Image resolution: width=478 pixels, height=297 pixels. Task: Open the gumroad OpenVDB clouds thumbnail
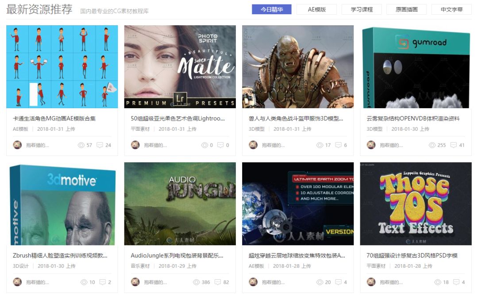coord(416,66)
